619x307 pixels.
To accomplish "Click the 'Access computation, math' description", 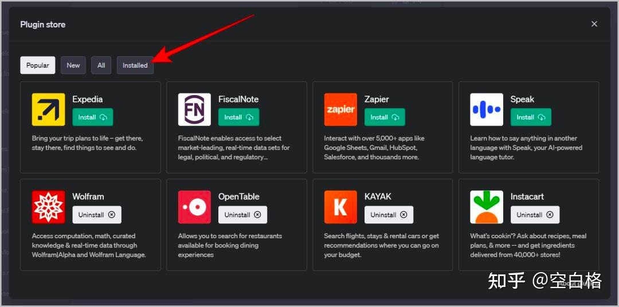I will (89, 246).
